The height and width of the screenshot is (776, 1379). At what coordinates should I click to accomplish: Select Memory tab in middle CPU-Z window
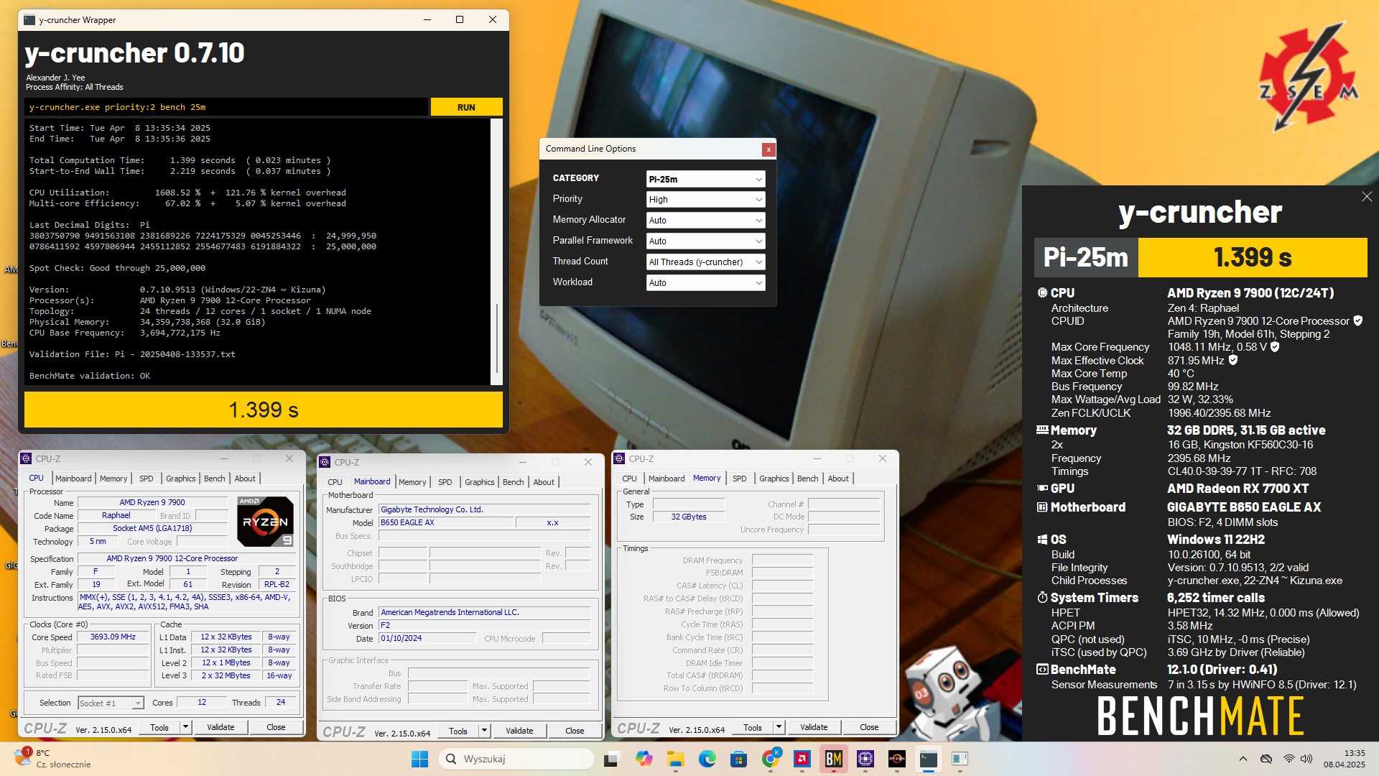click(x=412, y=482)
